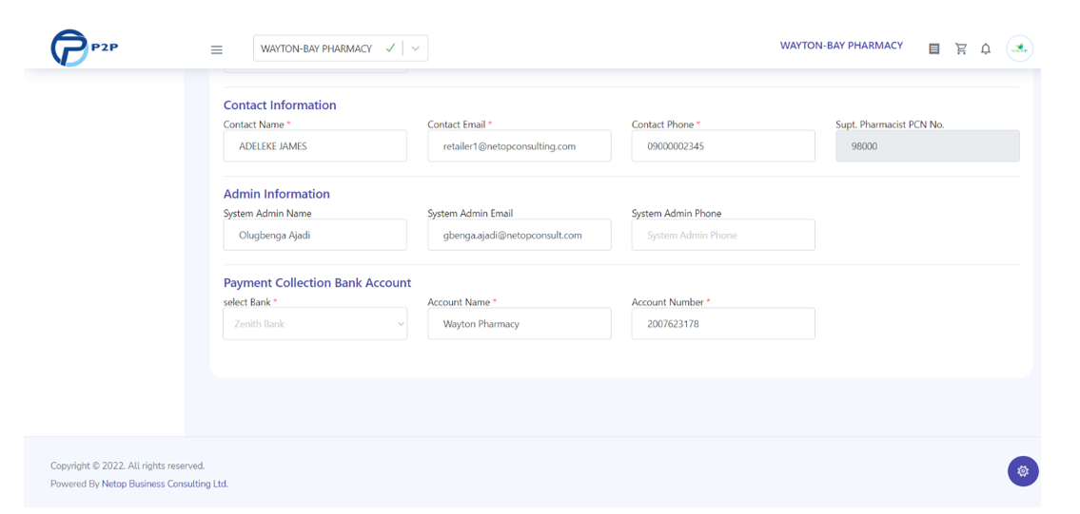Open the Netop Business Consulting Ltd. link
The width and height of the screenshot is (1080, 514).
[165, 484]
